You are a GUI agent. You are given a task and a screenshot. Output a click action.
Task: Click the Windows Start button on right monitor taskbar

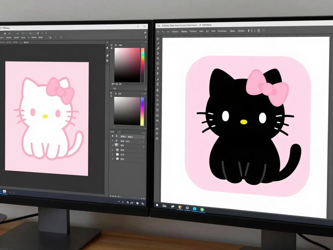click(x=157, y=205)
